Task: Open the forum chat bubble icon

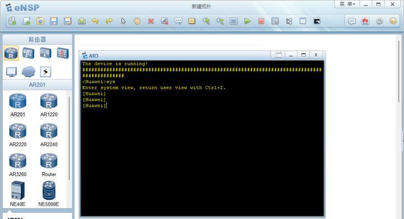Action: point(352,21)
